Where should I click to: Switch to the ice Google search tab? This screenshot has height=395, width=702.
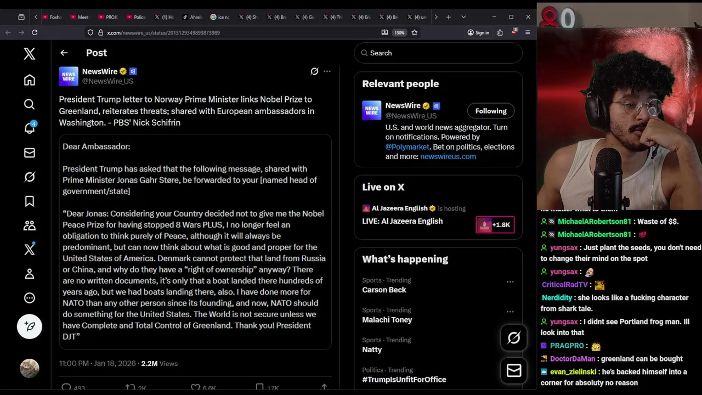(220, 17)
